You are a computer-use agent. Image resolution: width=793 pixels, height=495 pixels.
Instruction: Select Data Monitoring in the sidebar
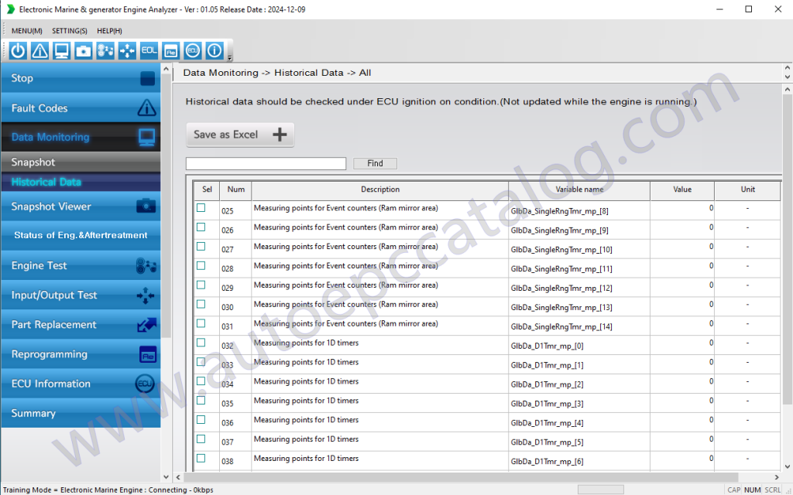click(x=81, y=137)
